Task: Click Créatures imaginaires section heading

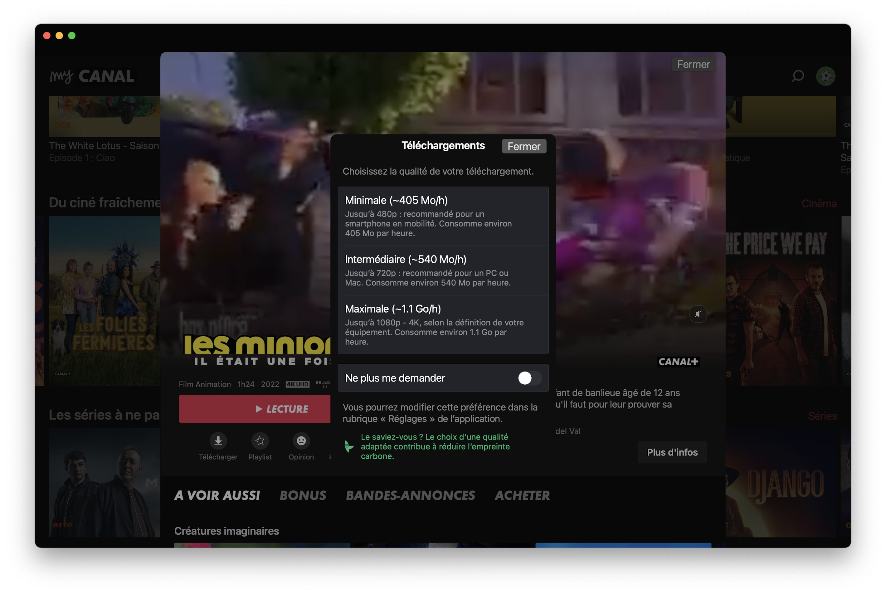Action: [x=226, y=531]
